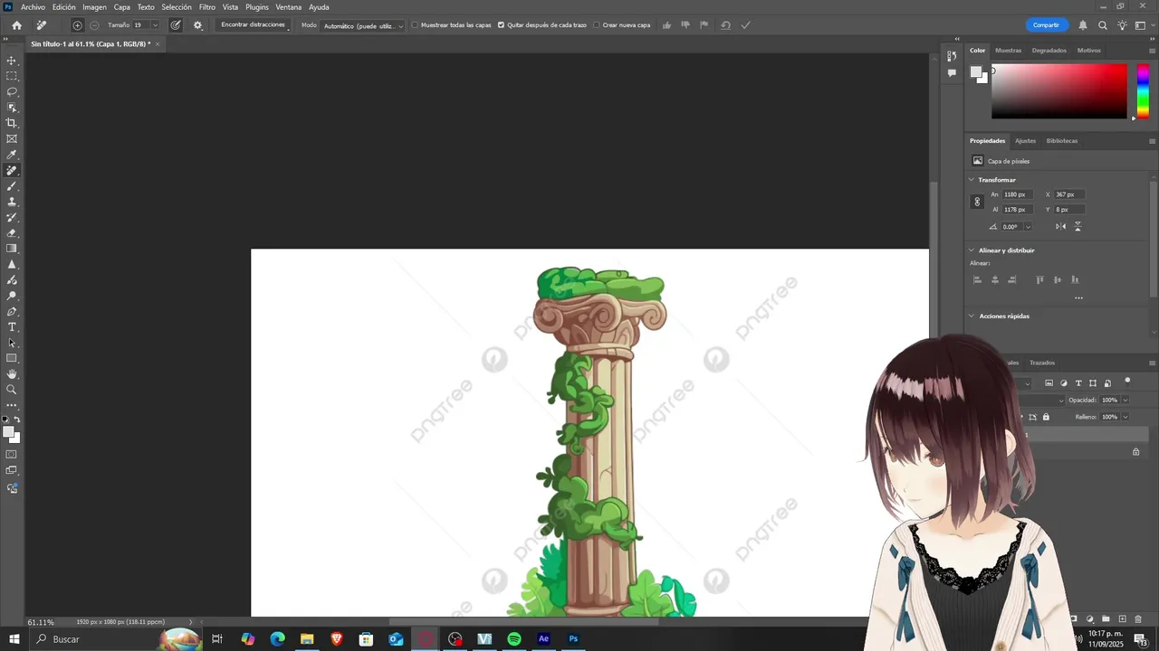This screenshot has width=1159, height=651.
Task: Select the Clone Stamp tool
Action: (x=12, y=202)
